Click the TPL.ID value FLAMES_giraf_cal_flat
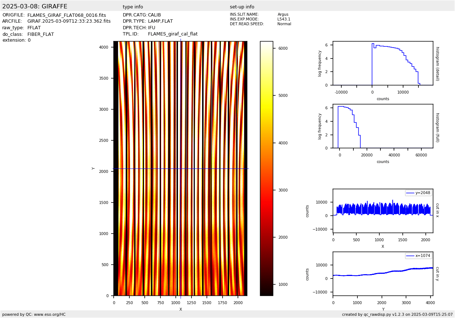Screen dimensions: 455x318 pos(172,34)
